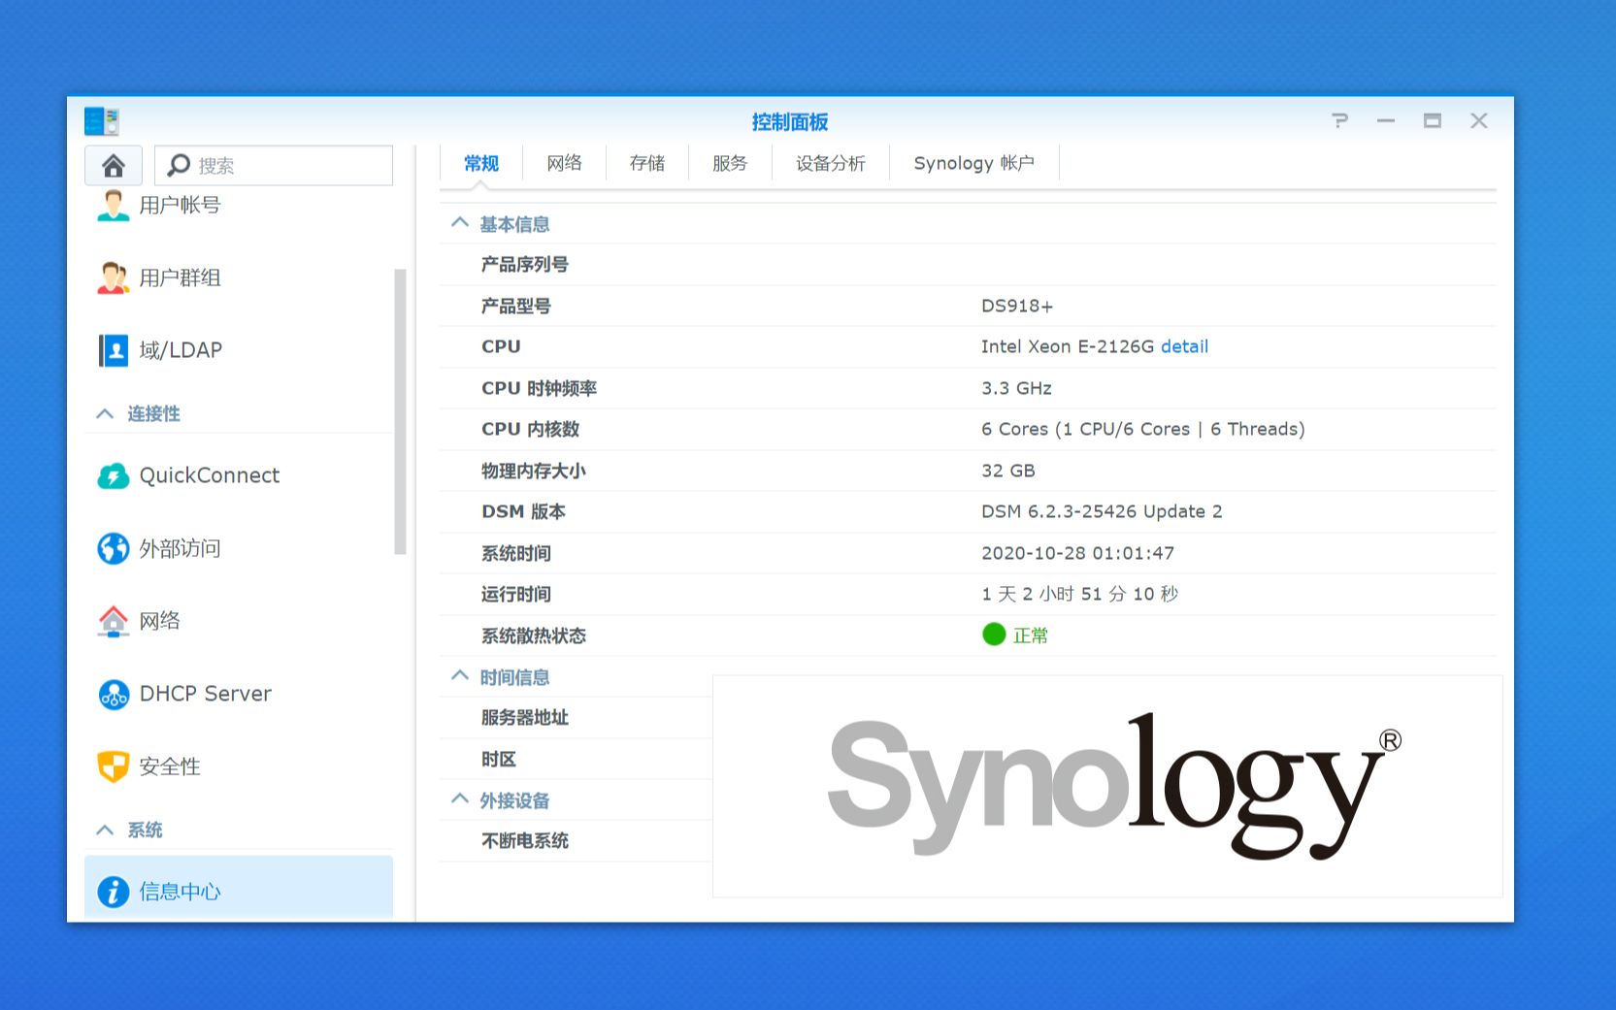Collapse the 外接设备 section

click(x=459, y=798)
